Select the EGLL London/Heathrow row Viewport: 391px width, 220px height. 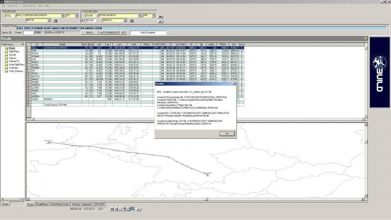point(135,47)
